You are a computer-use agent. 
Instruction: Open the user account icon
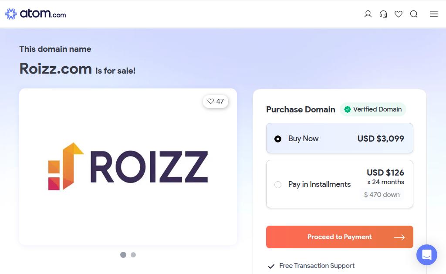click(x=368, y=14)
